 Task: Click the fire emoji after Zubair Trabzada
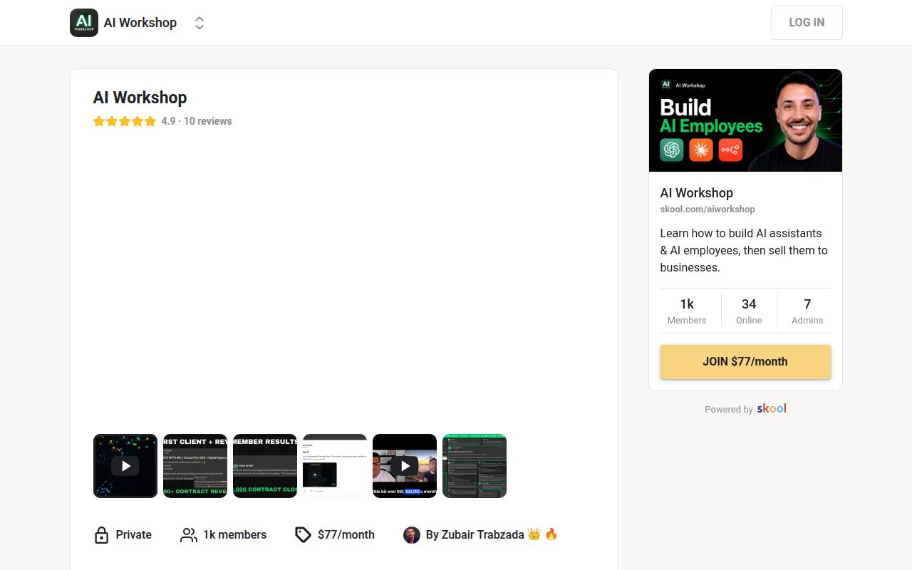tap(551, 534)
